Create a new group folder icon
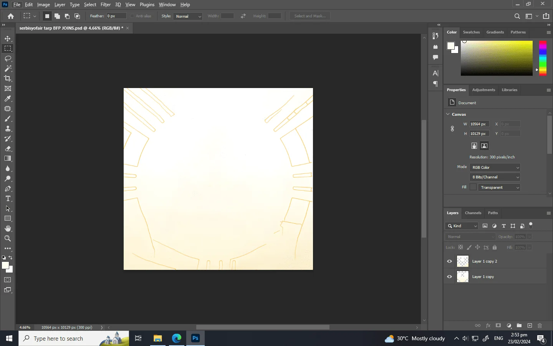The image size is (553, 346). 519,326
